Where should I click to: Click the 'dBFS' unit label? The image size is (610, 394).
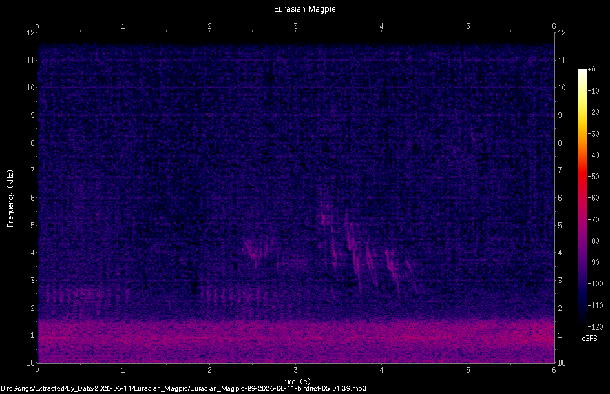[x=589, y=339]
